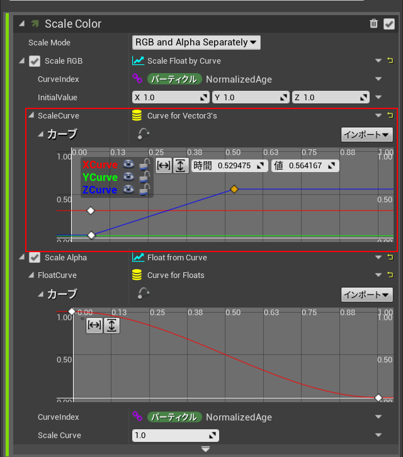This screenshot has height=457, width=403.
Task: Uncheck the Scale Alpha checkbox
Action: tap(35, 258)
